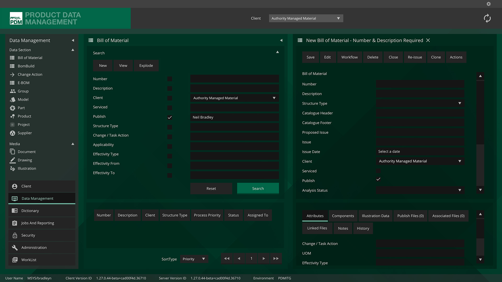Open Drawing via its pencil icon

[x=12, y=160]
